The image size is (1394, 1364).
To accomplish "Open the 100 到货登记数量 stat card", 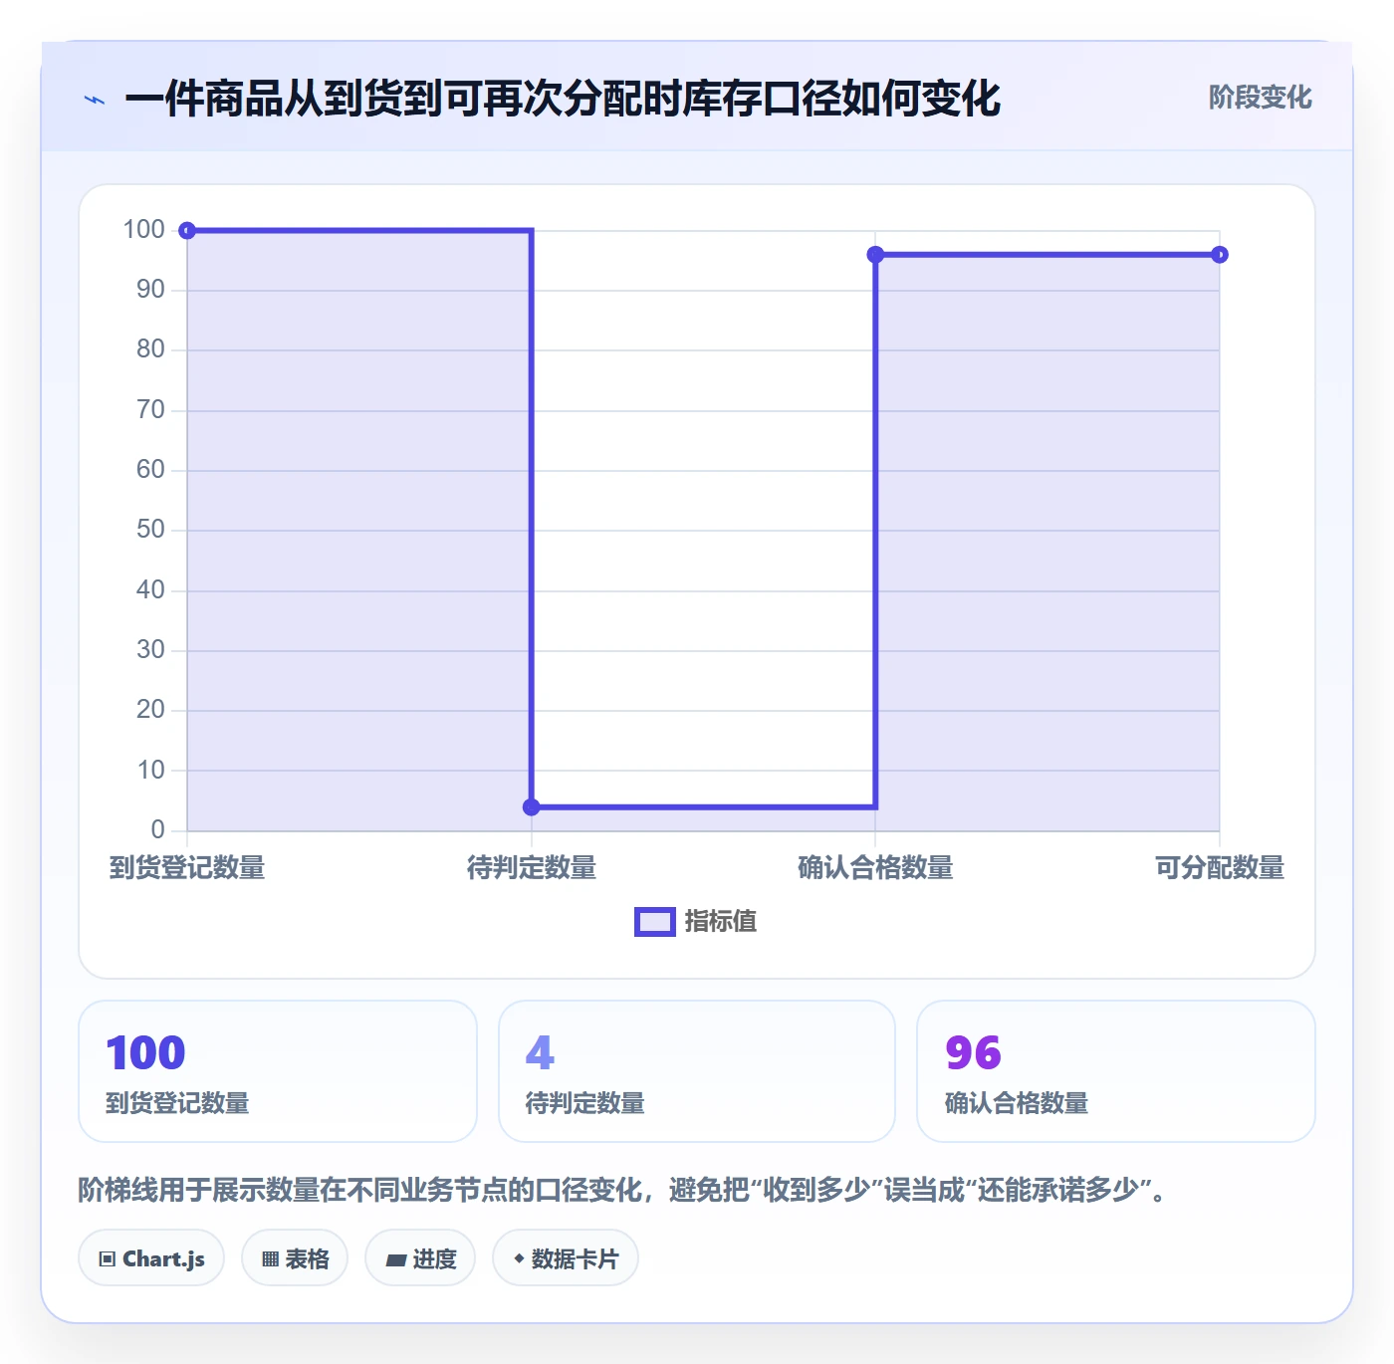I will [278, 1071].
